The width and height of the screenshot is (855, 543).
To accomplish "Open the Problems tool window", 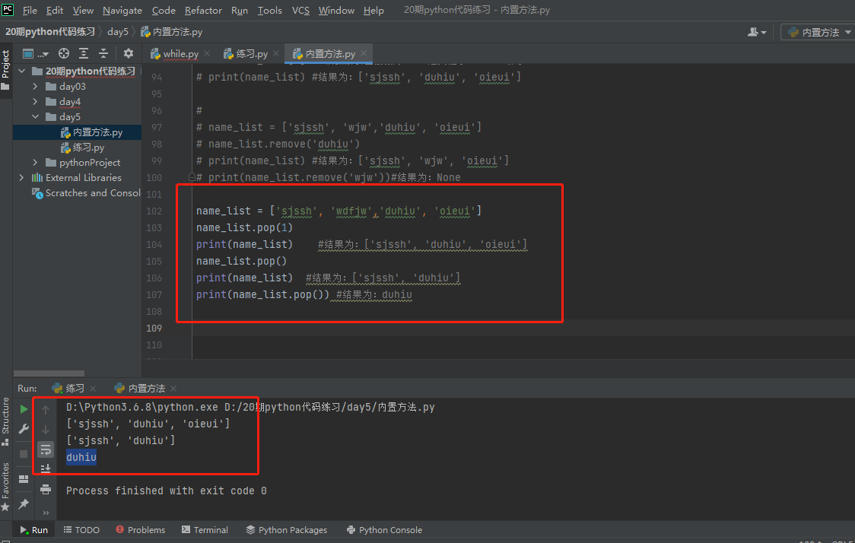I will click(140, 530).
